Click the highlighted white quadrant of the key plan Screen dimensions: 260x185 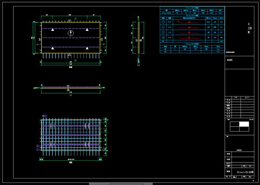tap(244, 124)
